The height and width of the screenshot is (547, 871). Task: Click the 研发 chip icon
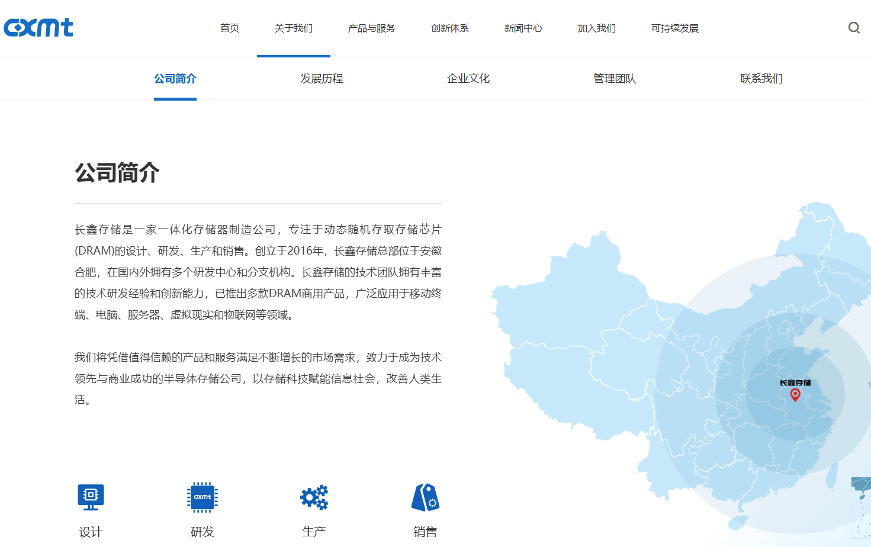pos(203,497)
